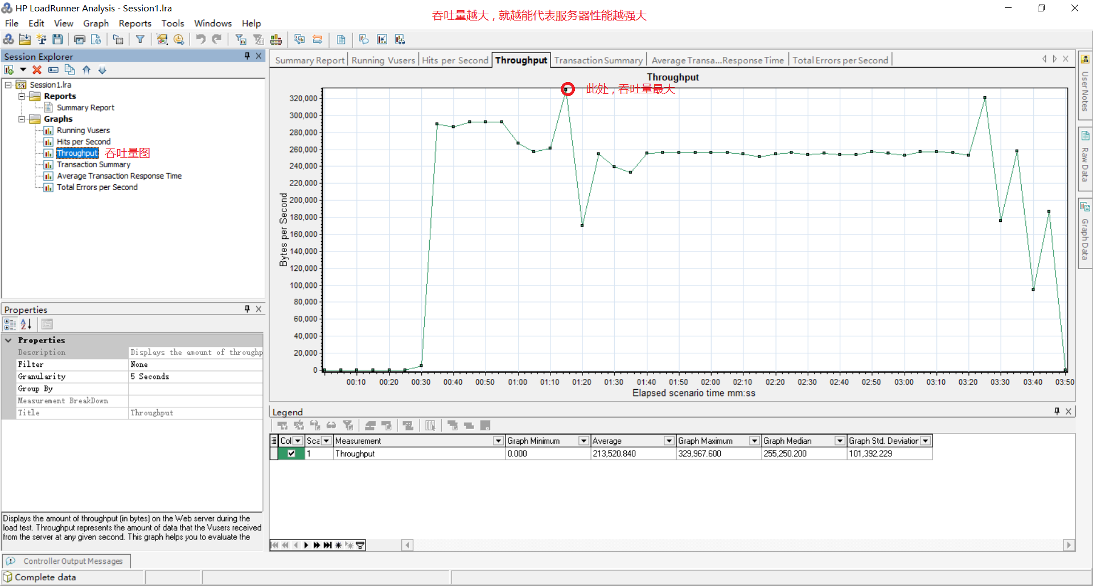The image size is (1093, 586).
Task: Open the Tools menu
Action: (172, 23)
